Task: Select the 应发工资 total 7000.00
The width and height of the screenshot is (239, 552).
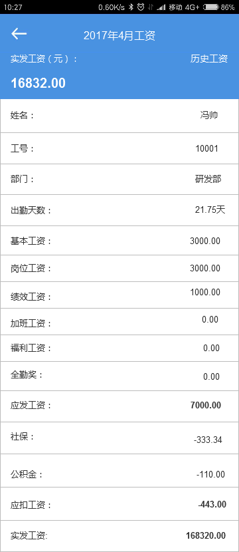Action: pos(206,405)
